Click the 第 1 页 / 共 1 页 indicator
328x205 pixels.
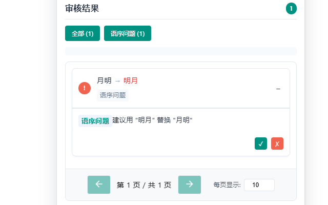point(144,185)
